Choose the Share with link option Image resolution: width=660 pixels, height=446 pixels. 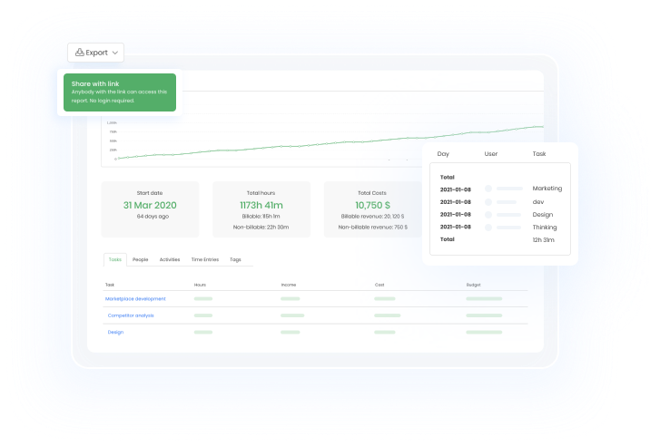click(120, 92)
